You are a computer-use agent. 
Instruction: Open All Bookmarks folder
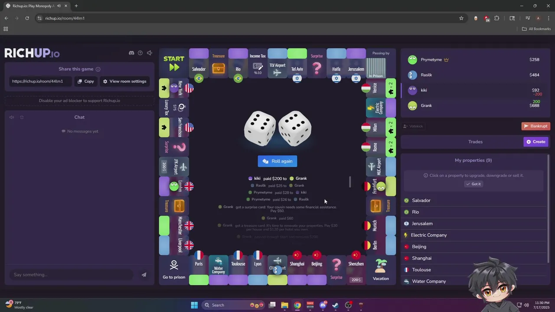[x=536, y=29]
